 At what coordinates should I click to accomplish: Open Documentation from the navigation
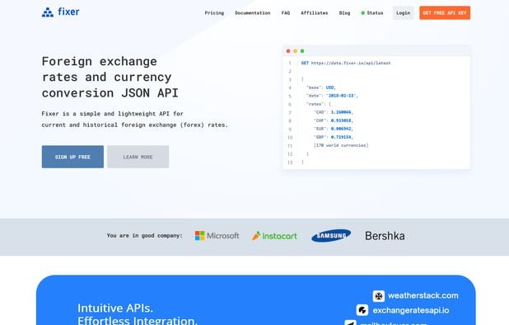pos(253,13)
